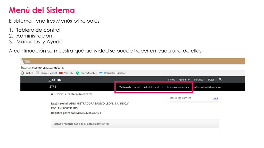Open the YouTube bookmark
Viewport: 264px width, 148px height.
click(67, 73)
